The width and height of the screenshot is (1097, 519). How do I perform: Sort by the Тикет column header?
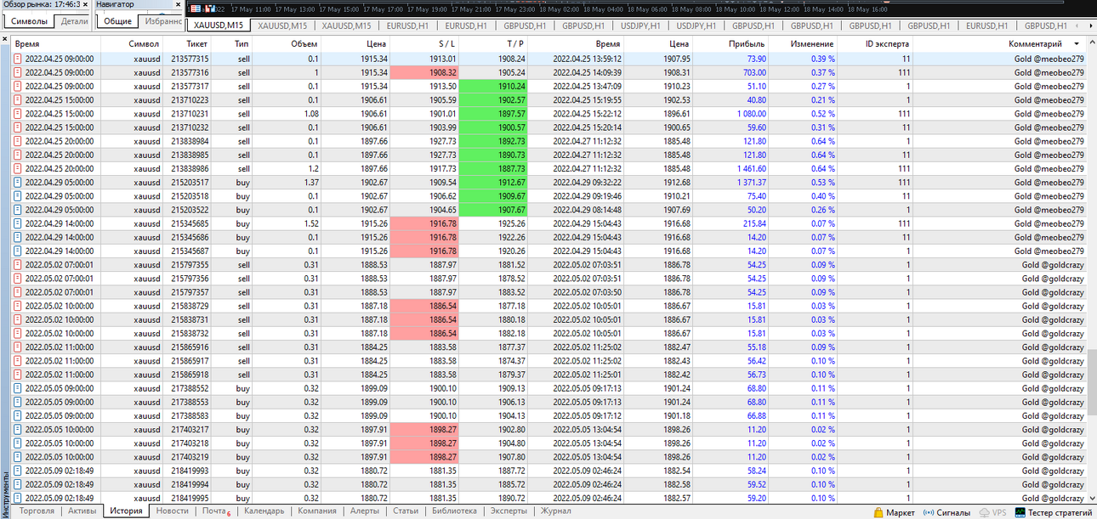pos(187,43)
